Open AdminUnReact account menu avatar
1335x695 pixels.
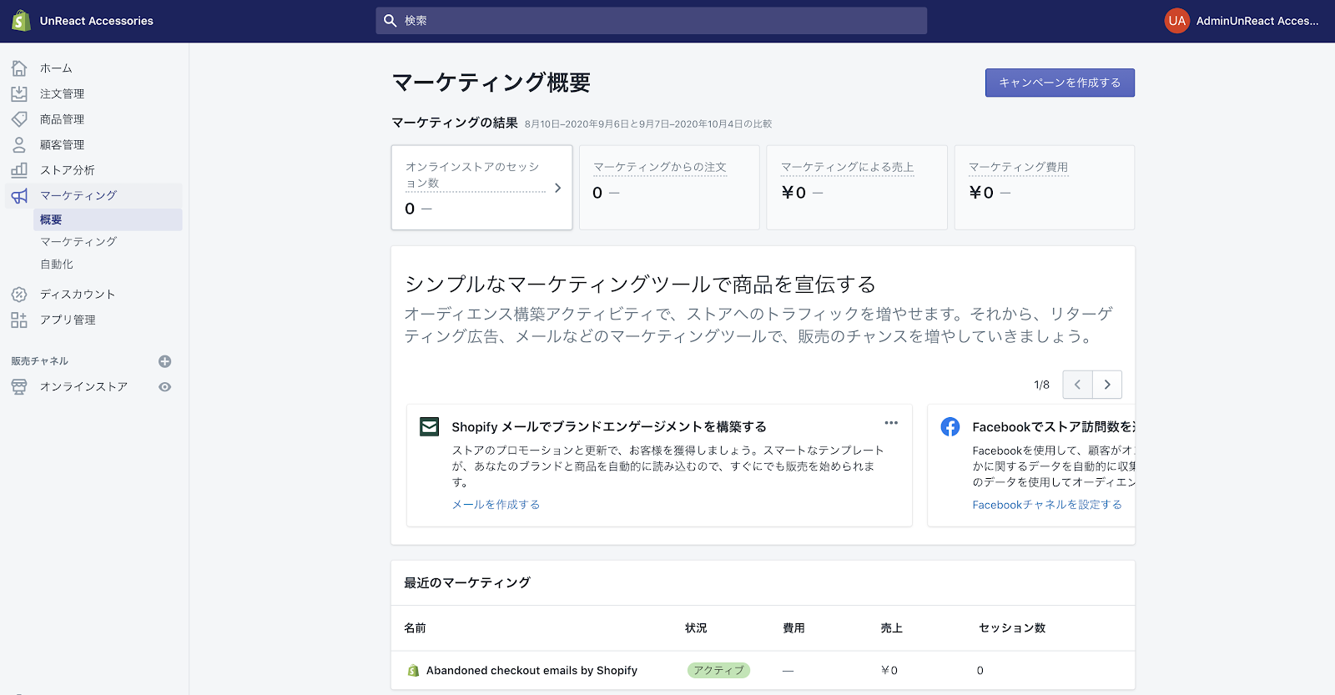click(1176, 21)
